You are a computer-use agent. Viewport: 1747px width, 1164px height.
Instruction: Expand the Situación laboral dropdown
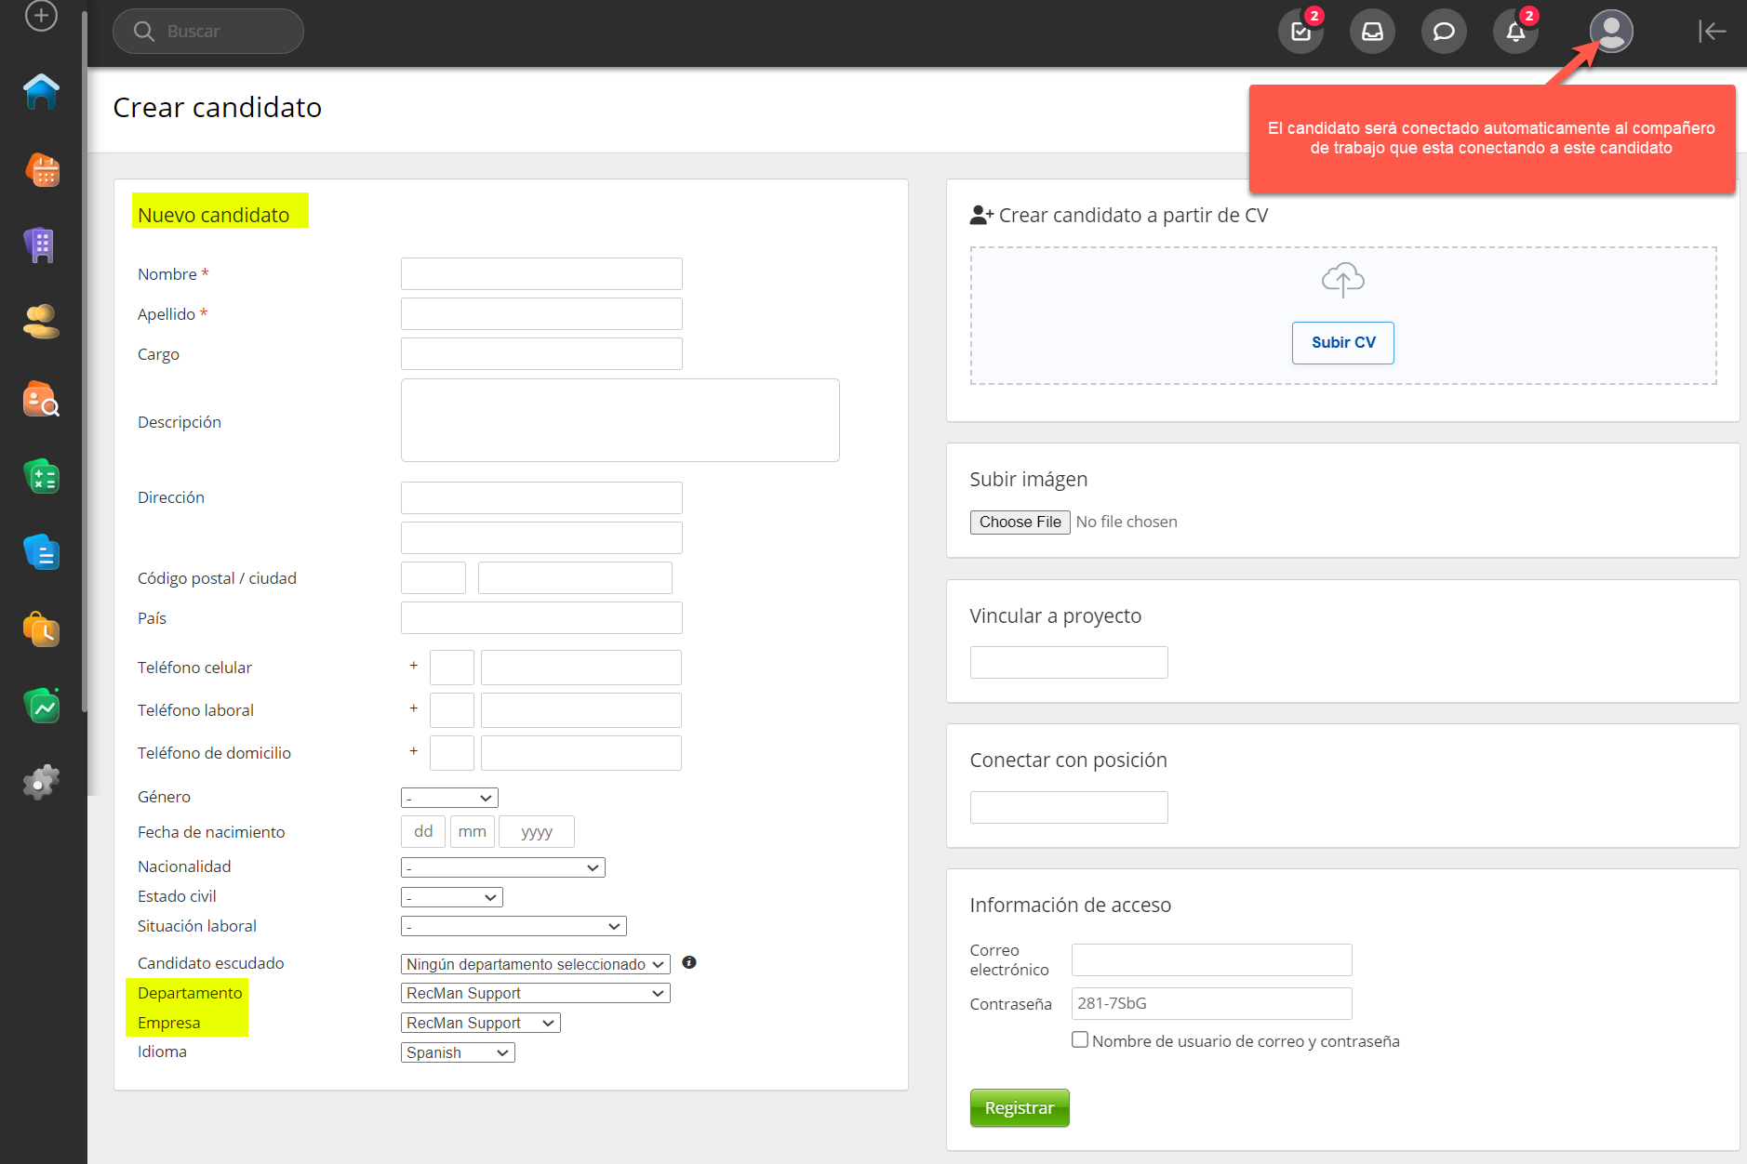(513, 926)
